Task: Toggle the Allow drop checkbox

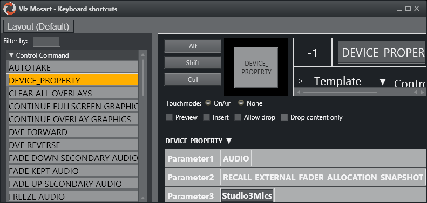Action: pyautogui.click(x=238, y=117)
